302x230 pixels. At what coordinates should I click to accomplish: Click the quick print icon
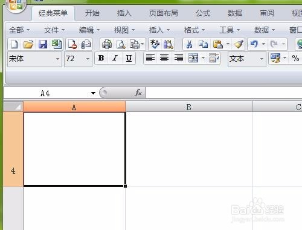tap(107, 44)
